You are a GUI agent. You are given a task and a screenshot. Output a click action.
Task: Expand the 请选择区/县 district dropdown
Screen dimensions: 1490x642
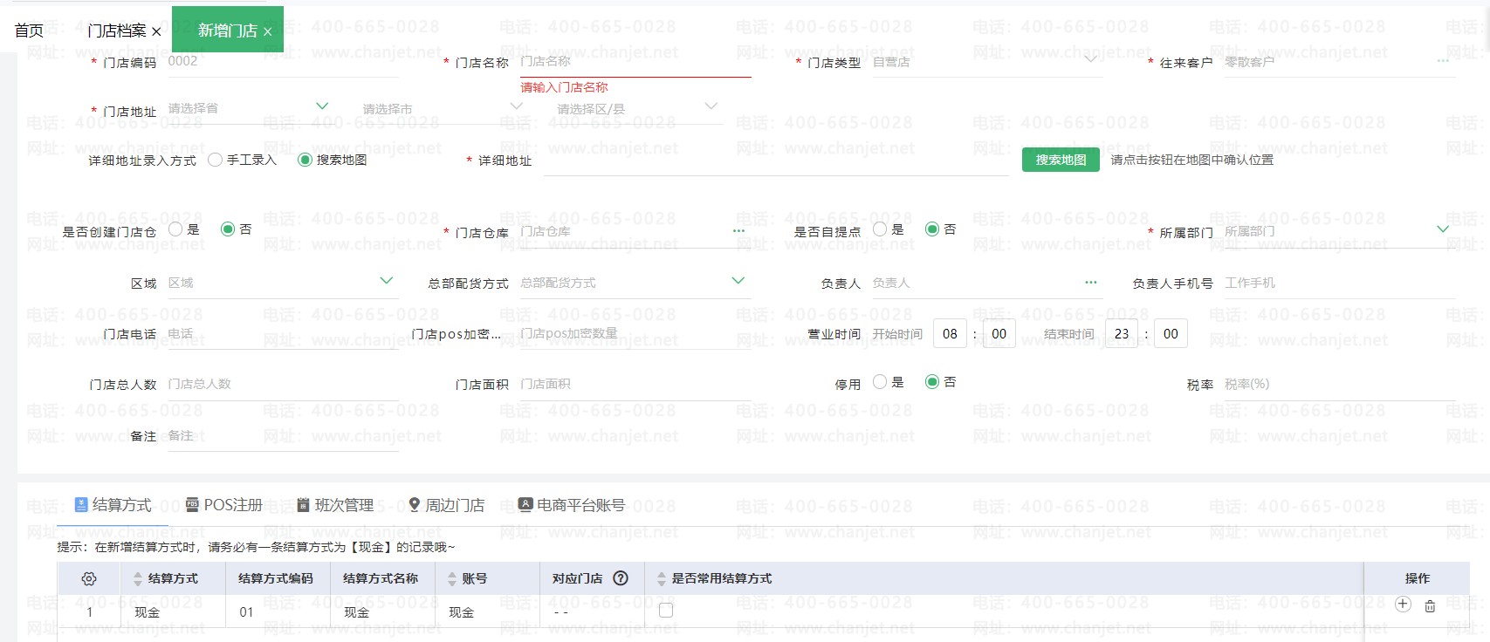(711, 106)
